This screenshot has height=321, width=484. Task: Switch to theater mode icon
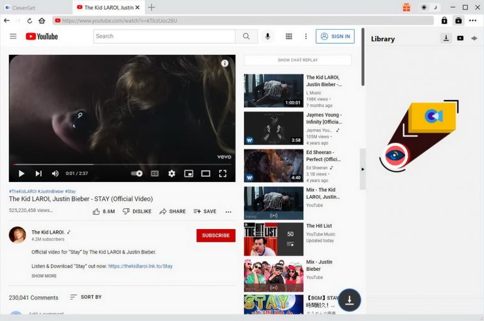(x=205, y=174)
